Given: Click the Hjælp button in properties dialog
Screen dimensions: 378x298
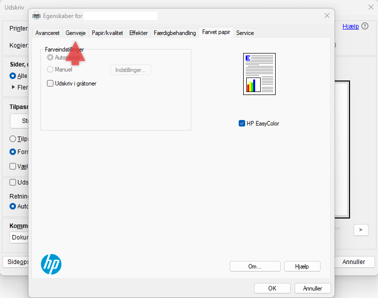Looking at the screenshot, I should coord(302,266).
